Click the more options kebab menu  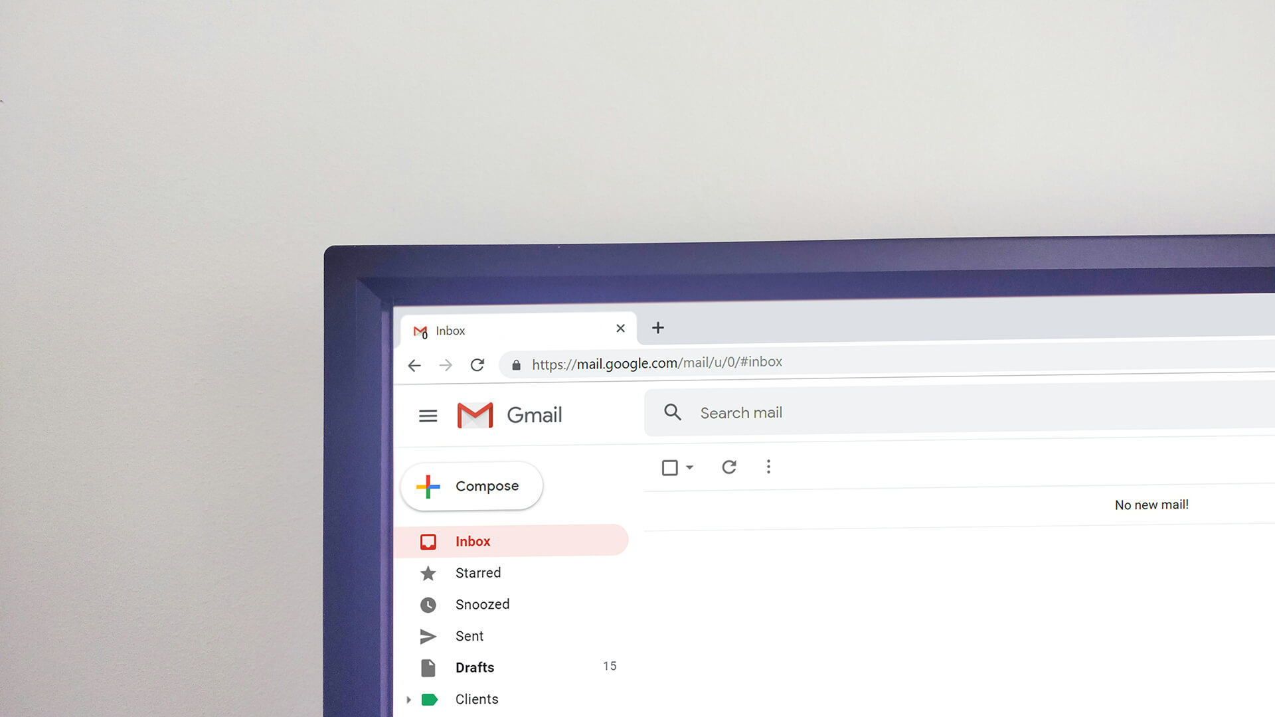coord(769,467)
